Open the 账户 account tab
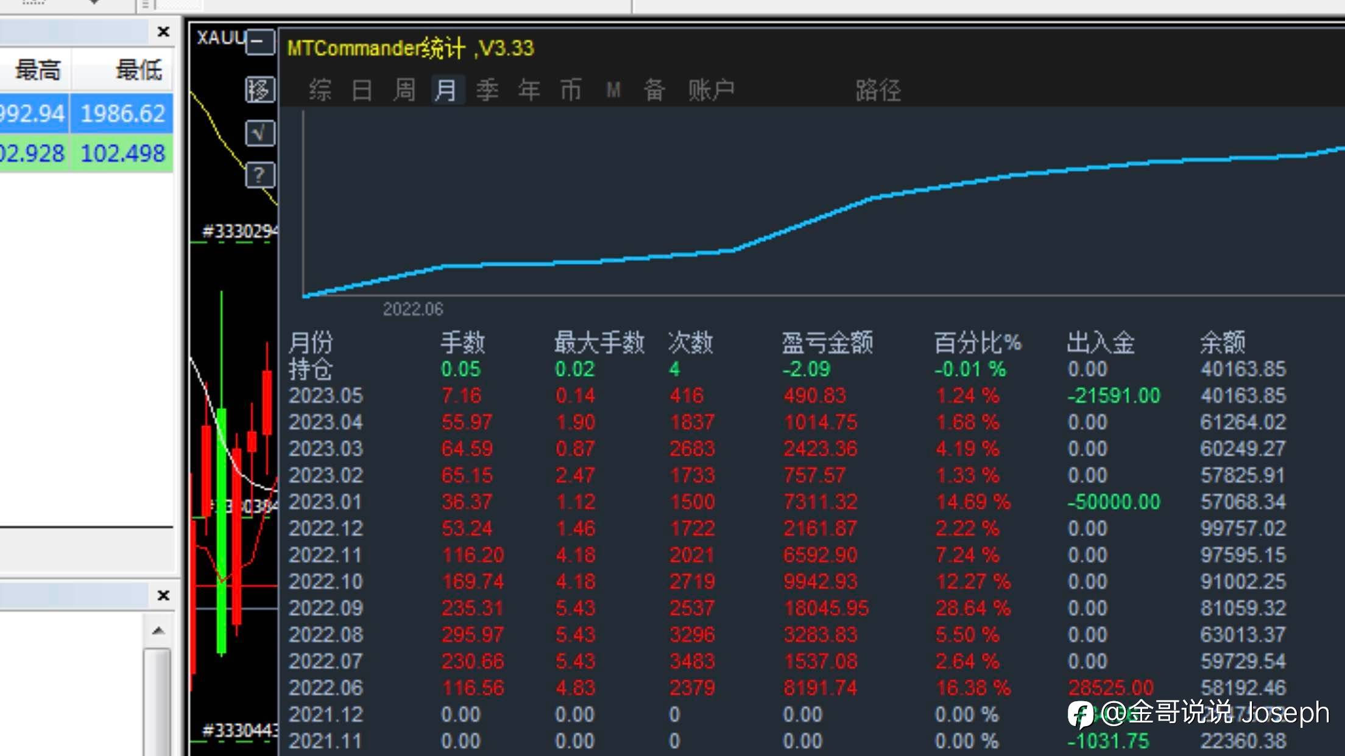This screenshot has width=1345, height=756. click(711, 90)
